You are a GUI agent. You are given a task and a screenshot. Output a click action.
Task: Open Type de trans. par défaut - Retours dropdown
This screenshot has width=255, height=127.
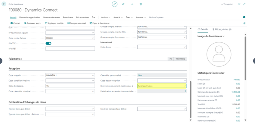(x=93, y=114)
